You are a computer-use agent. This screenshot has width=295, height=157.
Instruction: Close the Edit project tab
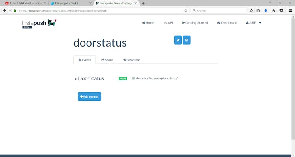tap(90, 3)
